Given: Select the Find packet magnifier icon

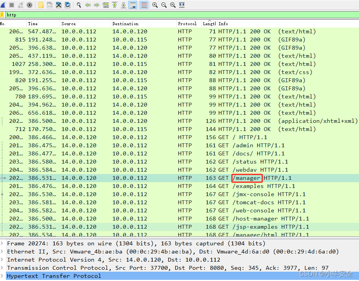Looking at the screenshot, I should point(78,5).
